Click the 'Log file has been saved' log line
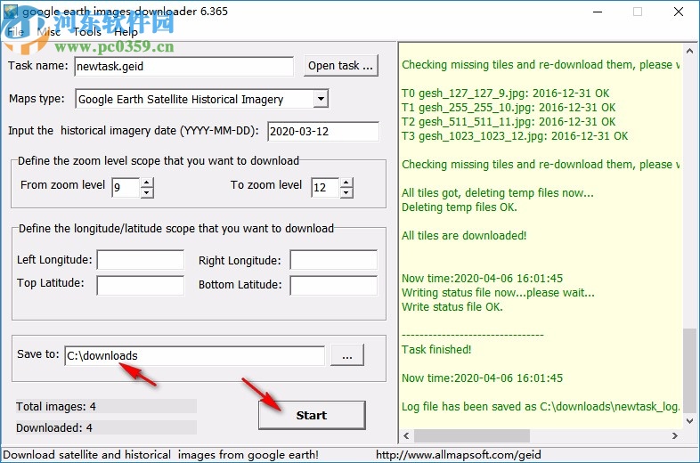The image size is (700, 463). pyautogui.click(x=541, y=407)
